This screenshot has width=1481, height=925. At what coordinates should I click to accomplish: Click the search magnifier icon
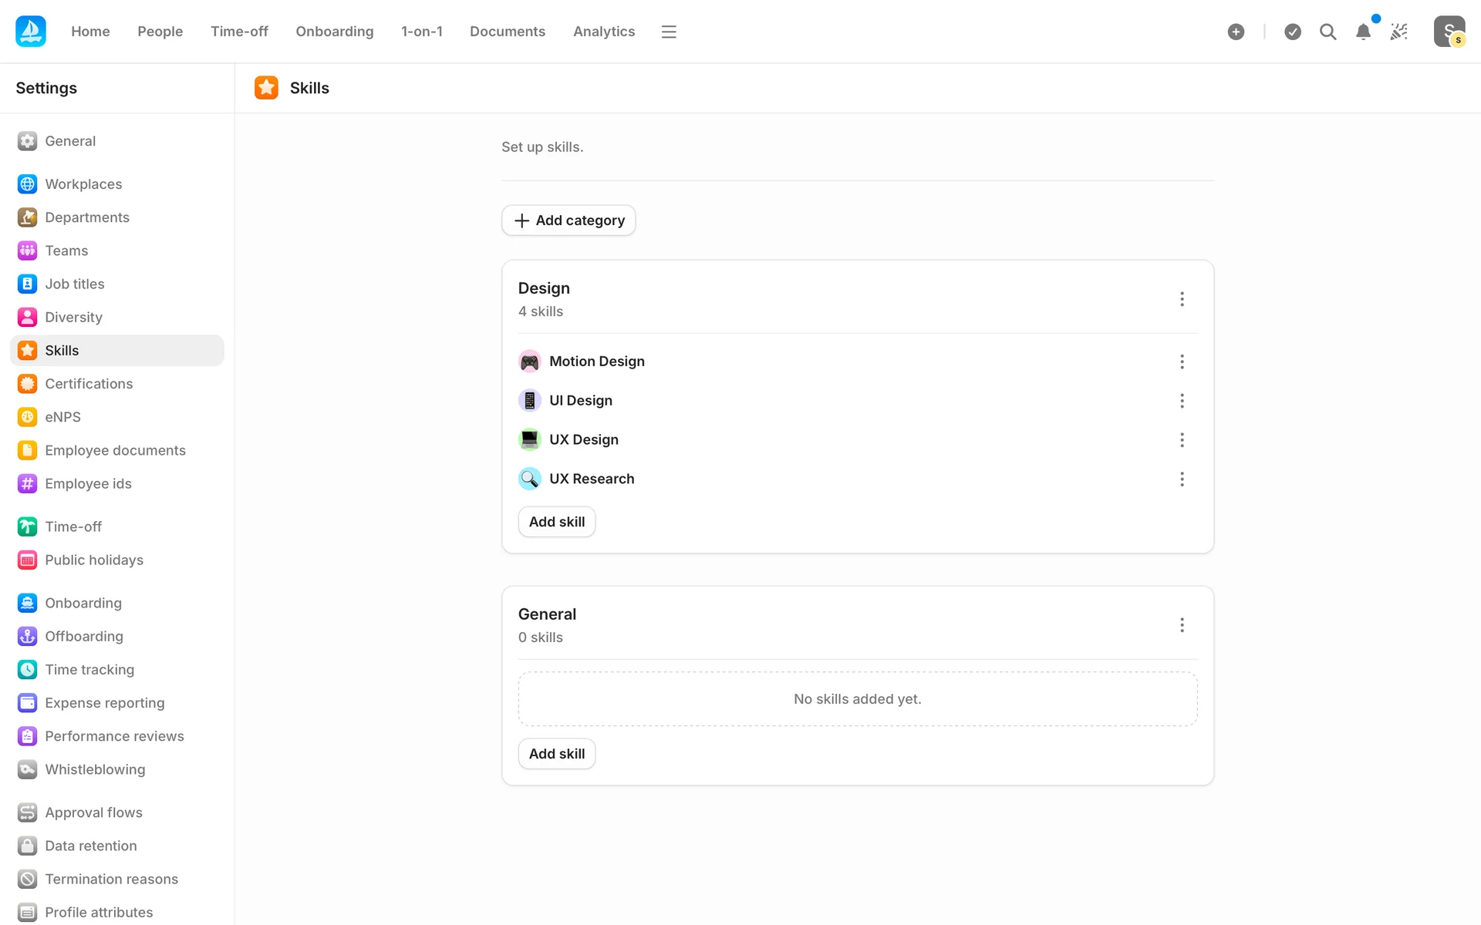[x=1328, y=32]
